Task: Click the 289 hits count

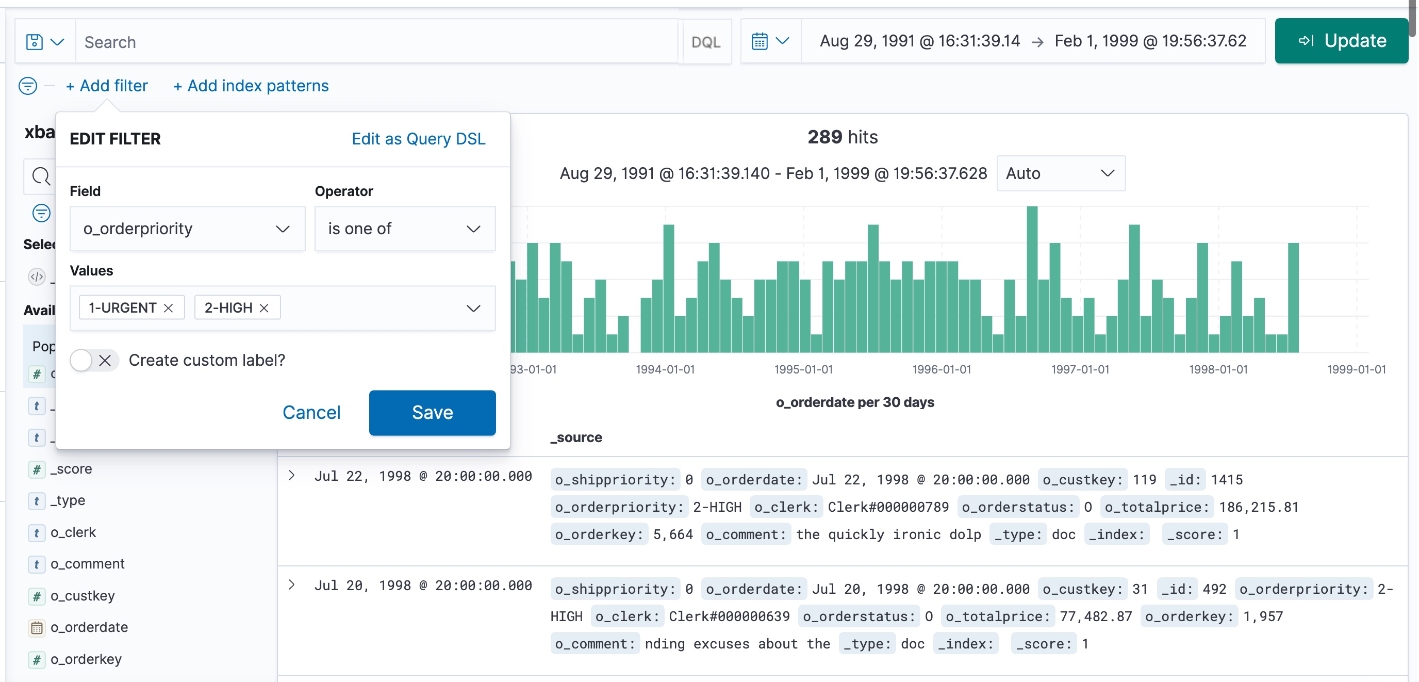Action: click(842, 137)
